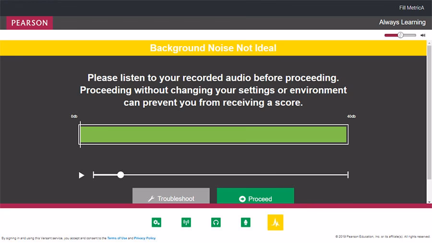432x243 pixels.
Task: Click the vertical page scrollbar track
Action: click(429, 120)
